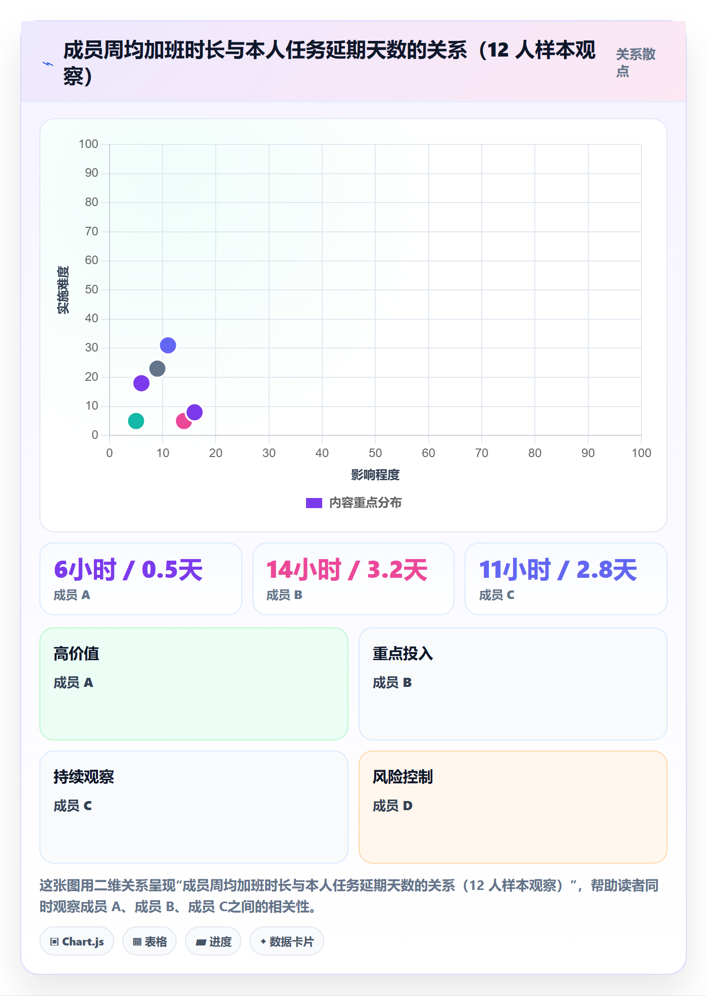This screenshot has width=707, height=996.
Task: Toggle the 内容重点分布 legend color box
Action: [x=314, y=503]
